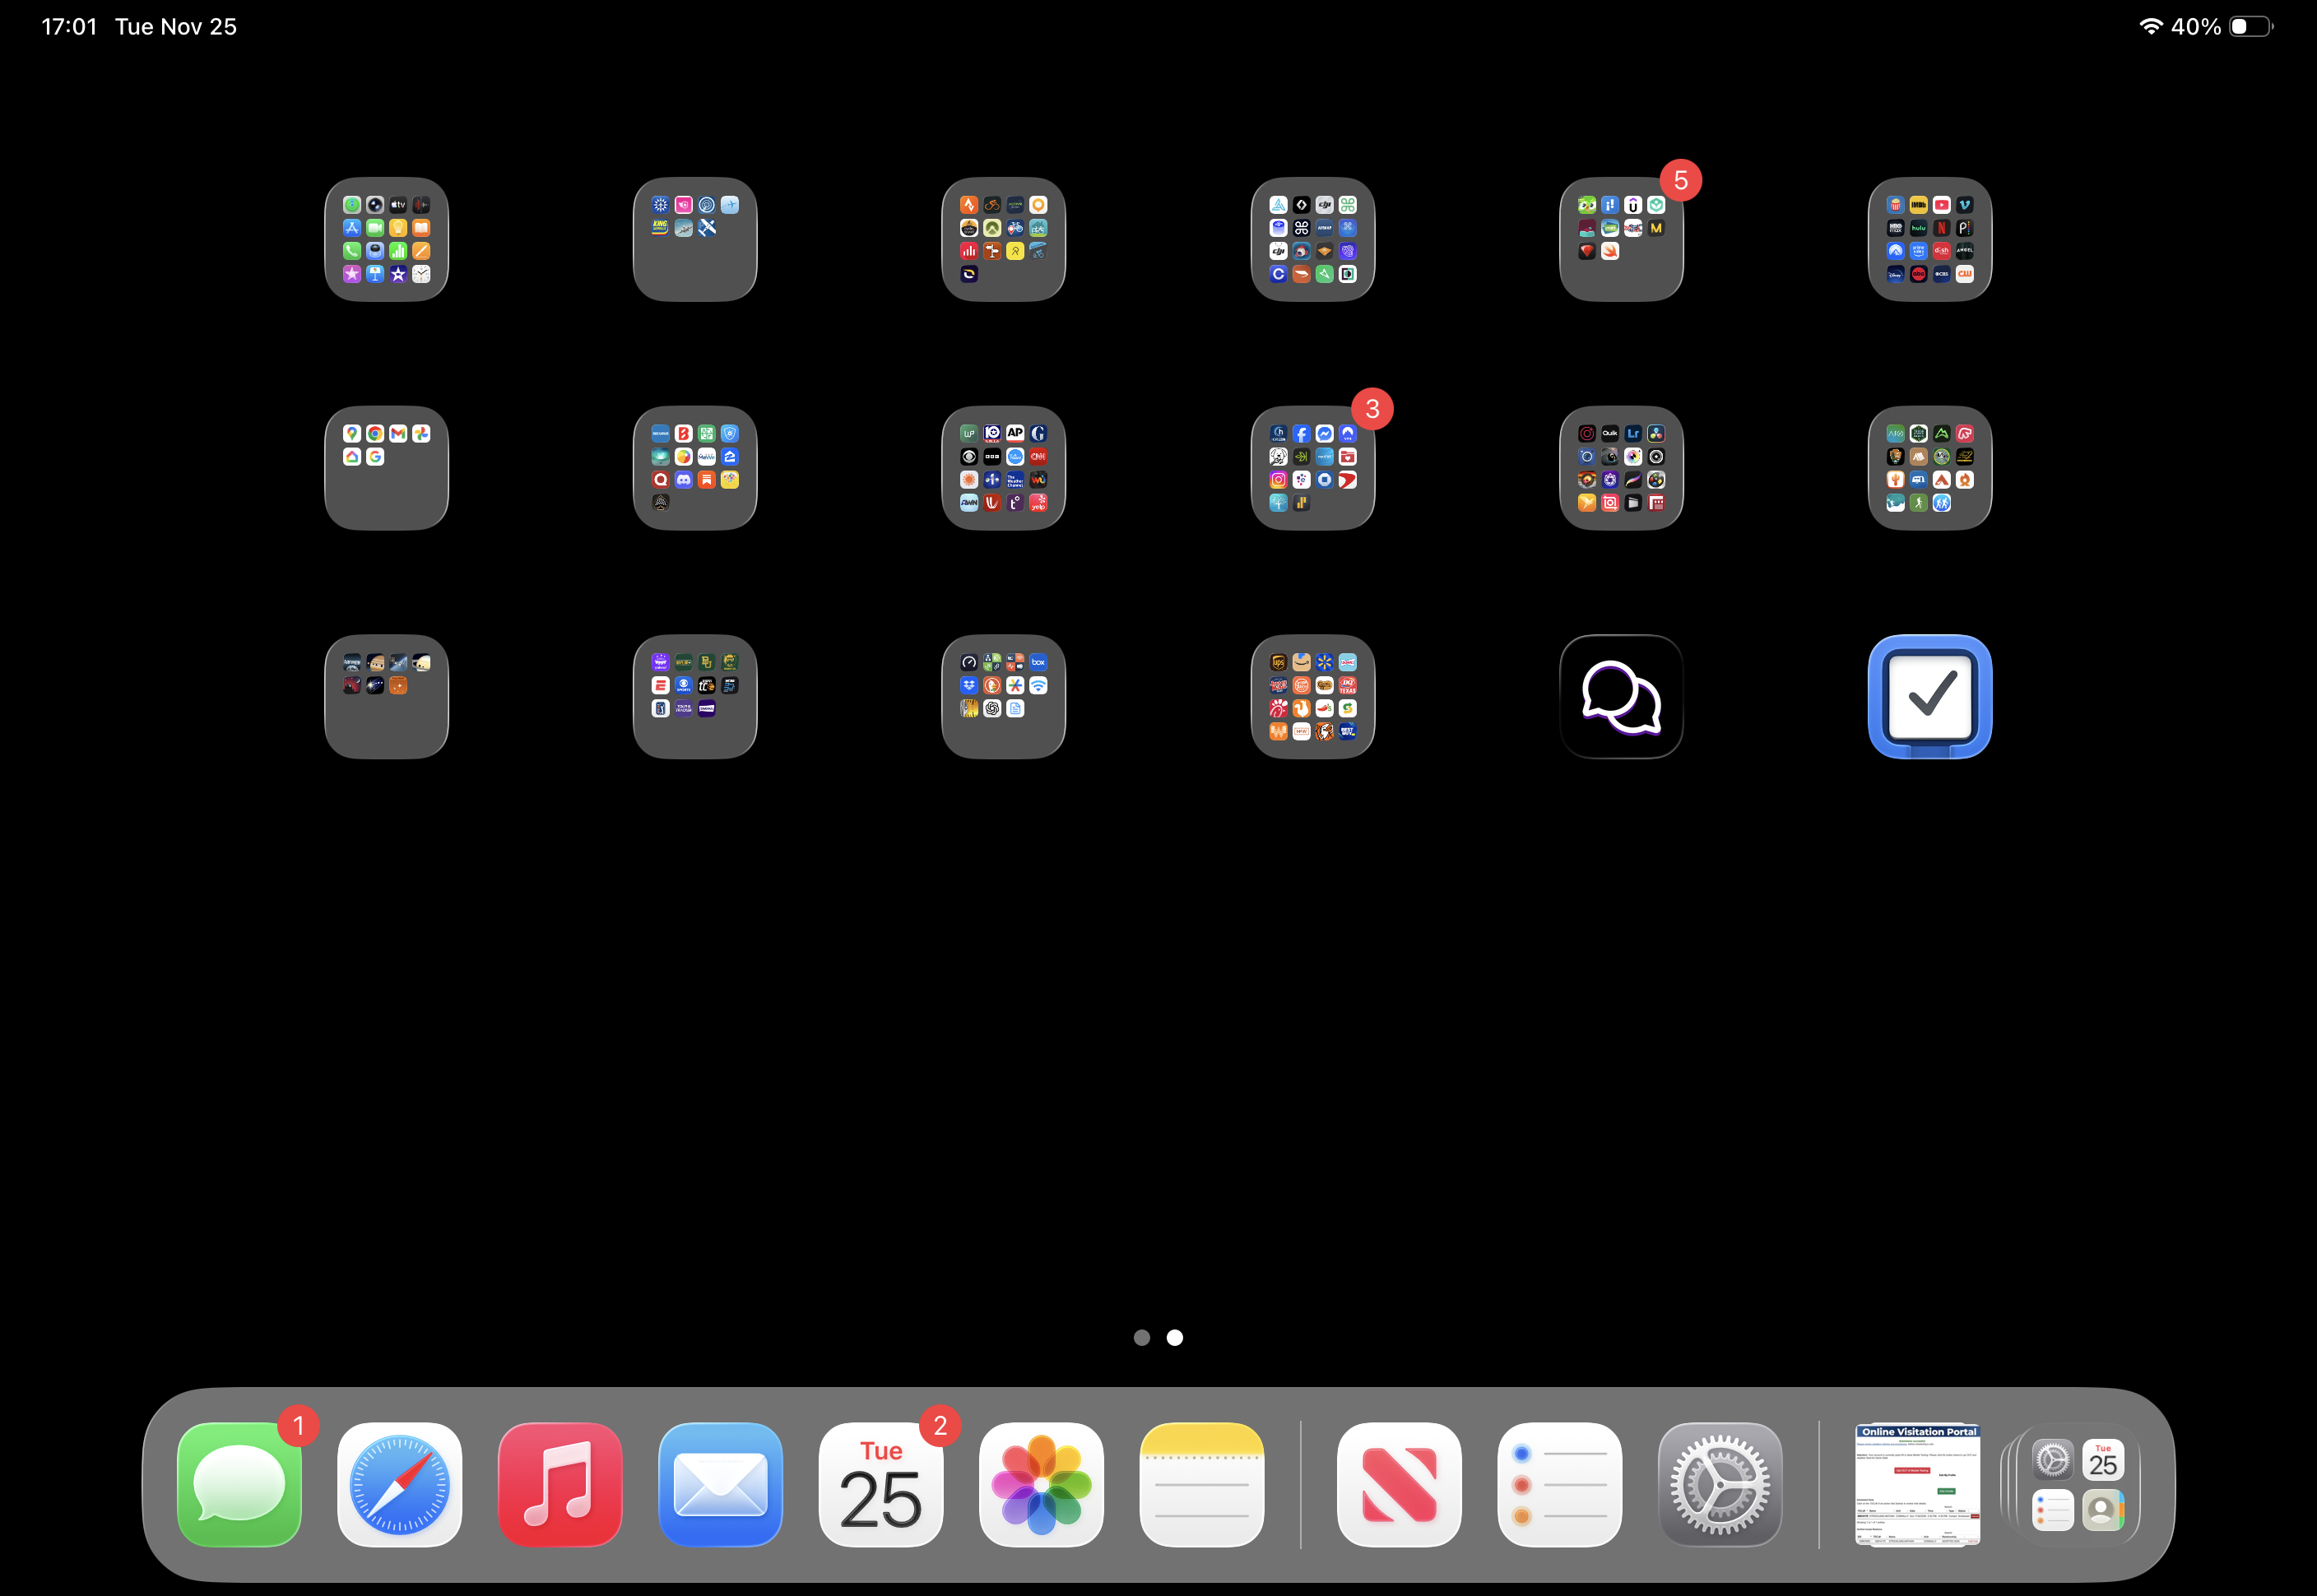Open the App Library folder in dock
Viewport: 2317px width, 1596px height.
[x=2077, y=1484]
